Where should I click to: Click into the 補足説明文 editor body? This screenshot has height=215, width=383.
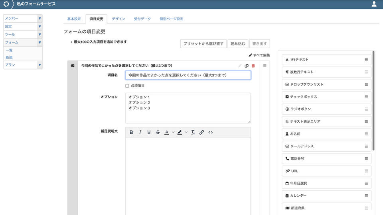tap(188, 176)
